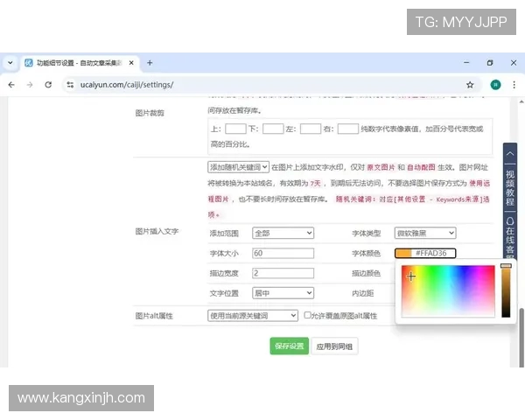Click the red 7天 text
Screen dimensions: 525x420
coord(315,184)
